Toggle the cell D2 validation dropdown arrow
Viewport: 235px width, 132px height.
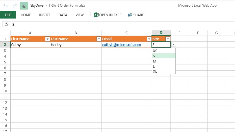173,45
